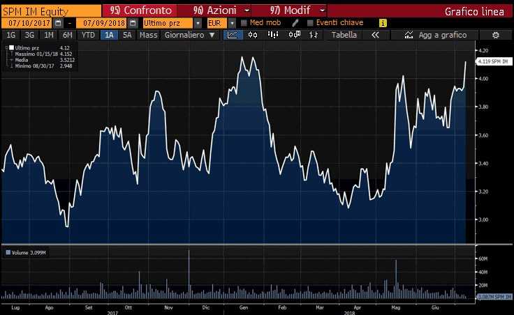Click the end date 07/09/2018 field

102,23
